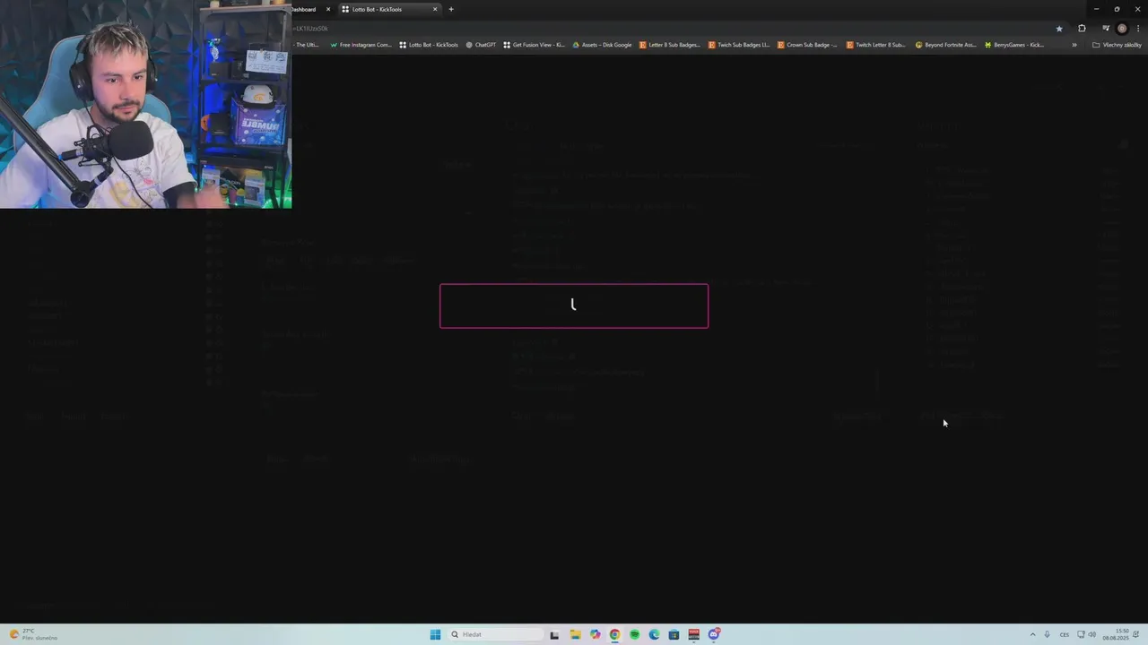This screenshot has height=645, width=1148.
Task: Close the Dashboard browser tab
Action: point(328,9)
